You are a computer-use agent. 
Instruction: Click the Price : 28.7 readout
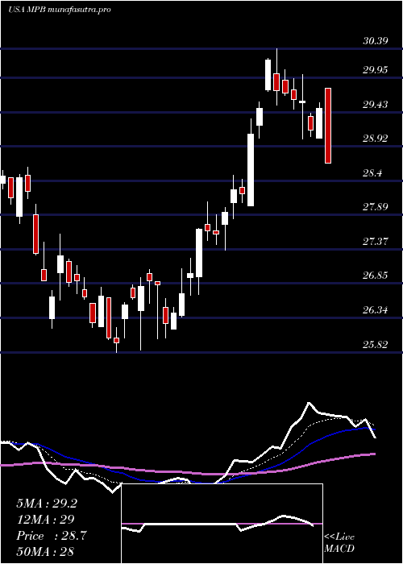[x=51, y=536]
